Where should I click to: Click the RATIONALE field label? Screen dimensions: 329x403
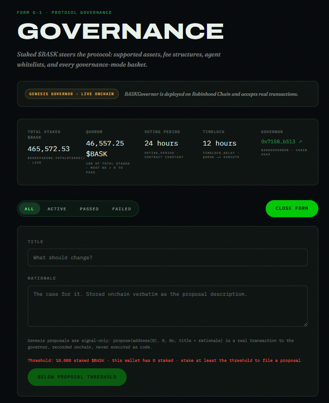(42, 278)
